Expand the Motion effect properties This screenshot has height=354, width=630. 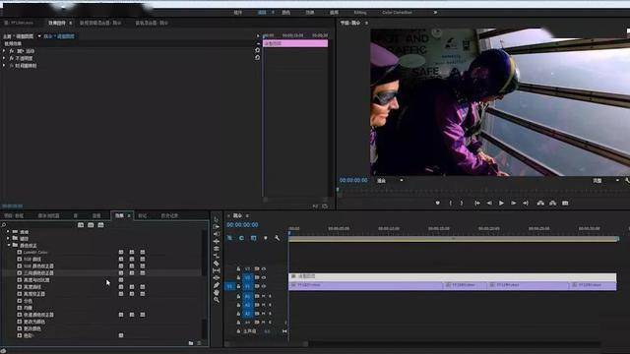pyautogui.click(x=4, y=51)
